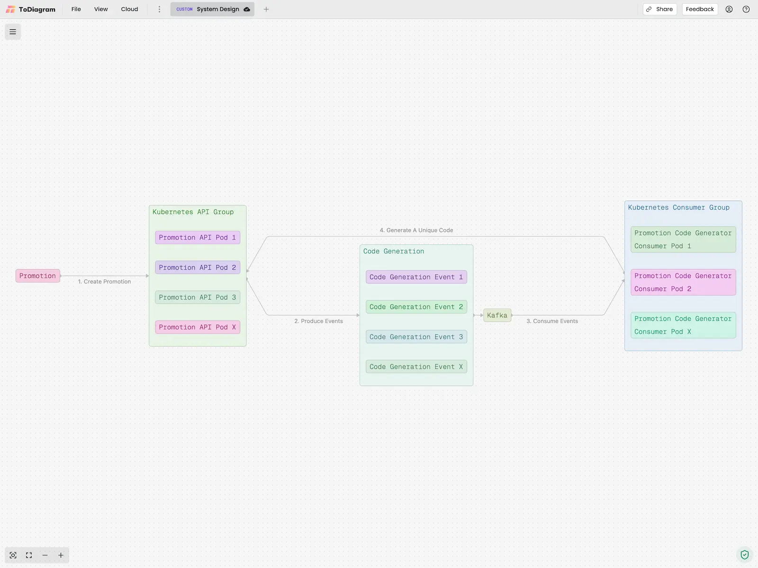Click the Share button

coord(659,9)
